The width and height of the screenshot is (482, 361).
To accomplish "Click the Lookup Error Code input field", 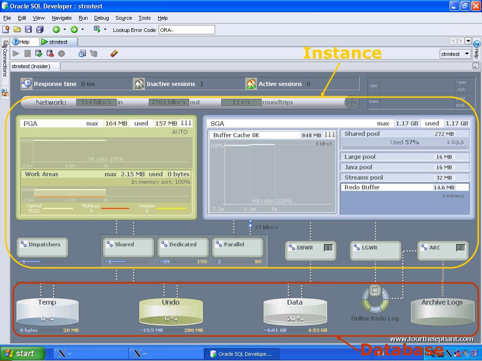I will click(186, 30).
